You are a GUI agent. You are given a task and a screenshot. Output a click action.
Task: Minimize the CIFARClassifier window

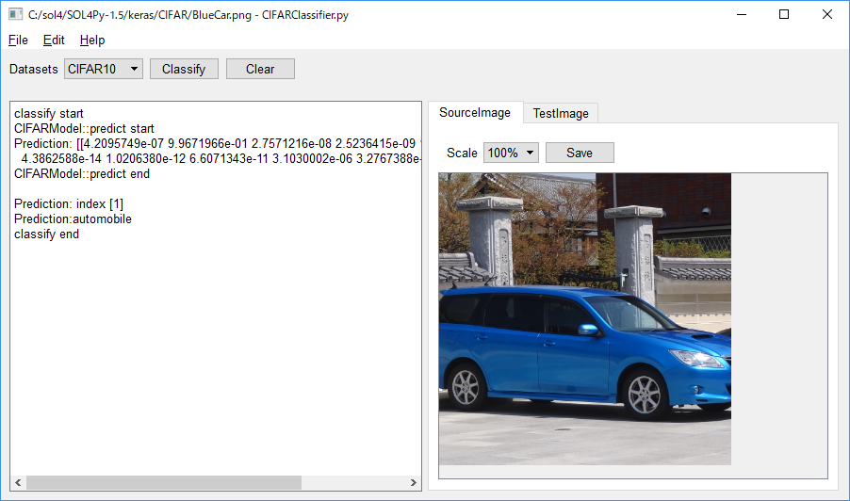pyautogui.click(x=742, y=15)
